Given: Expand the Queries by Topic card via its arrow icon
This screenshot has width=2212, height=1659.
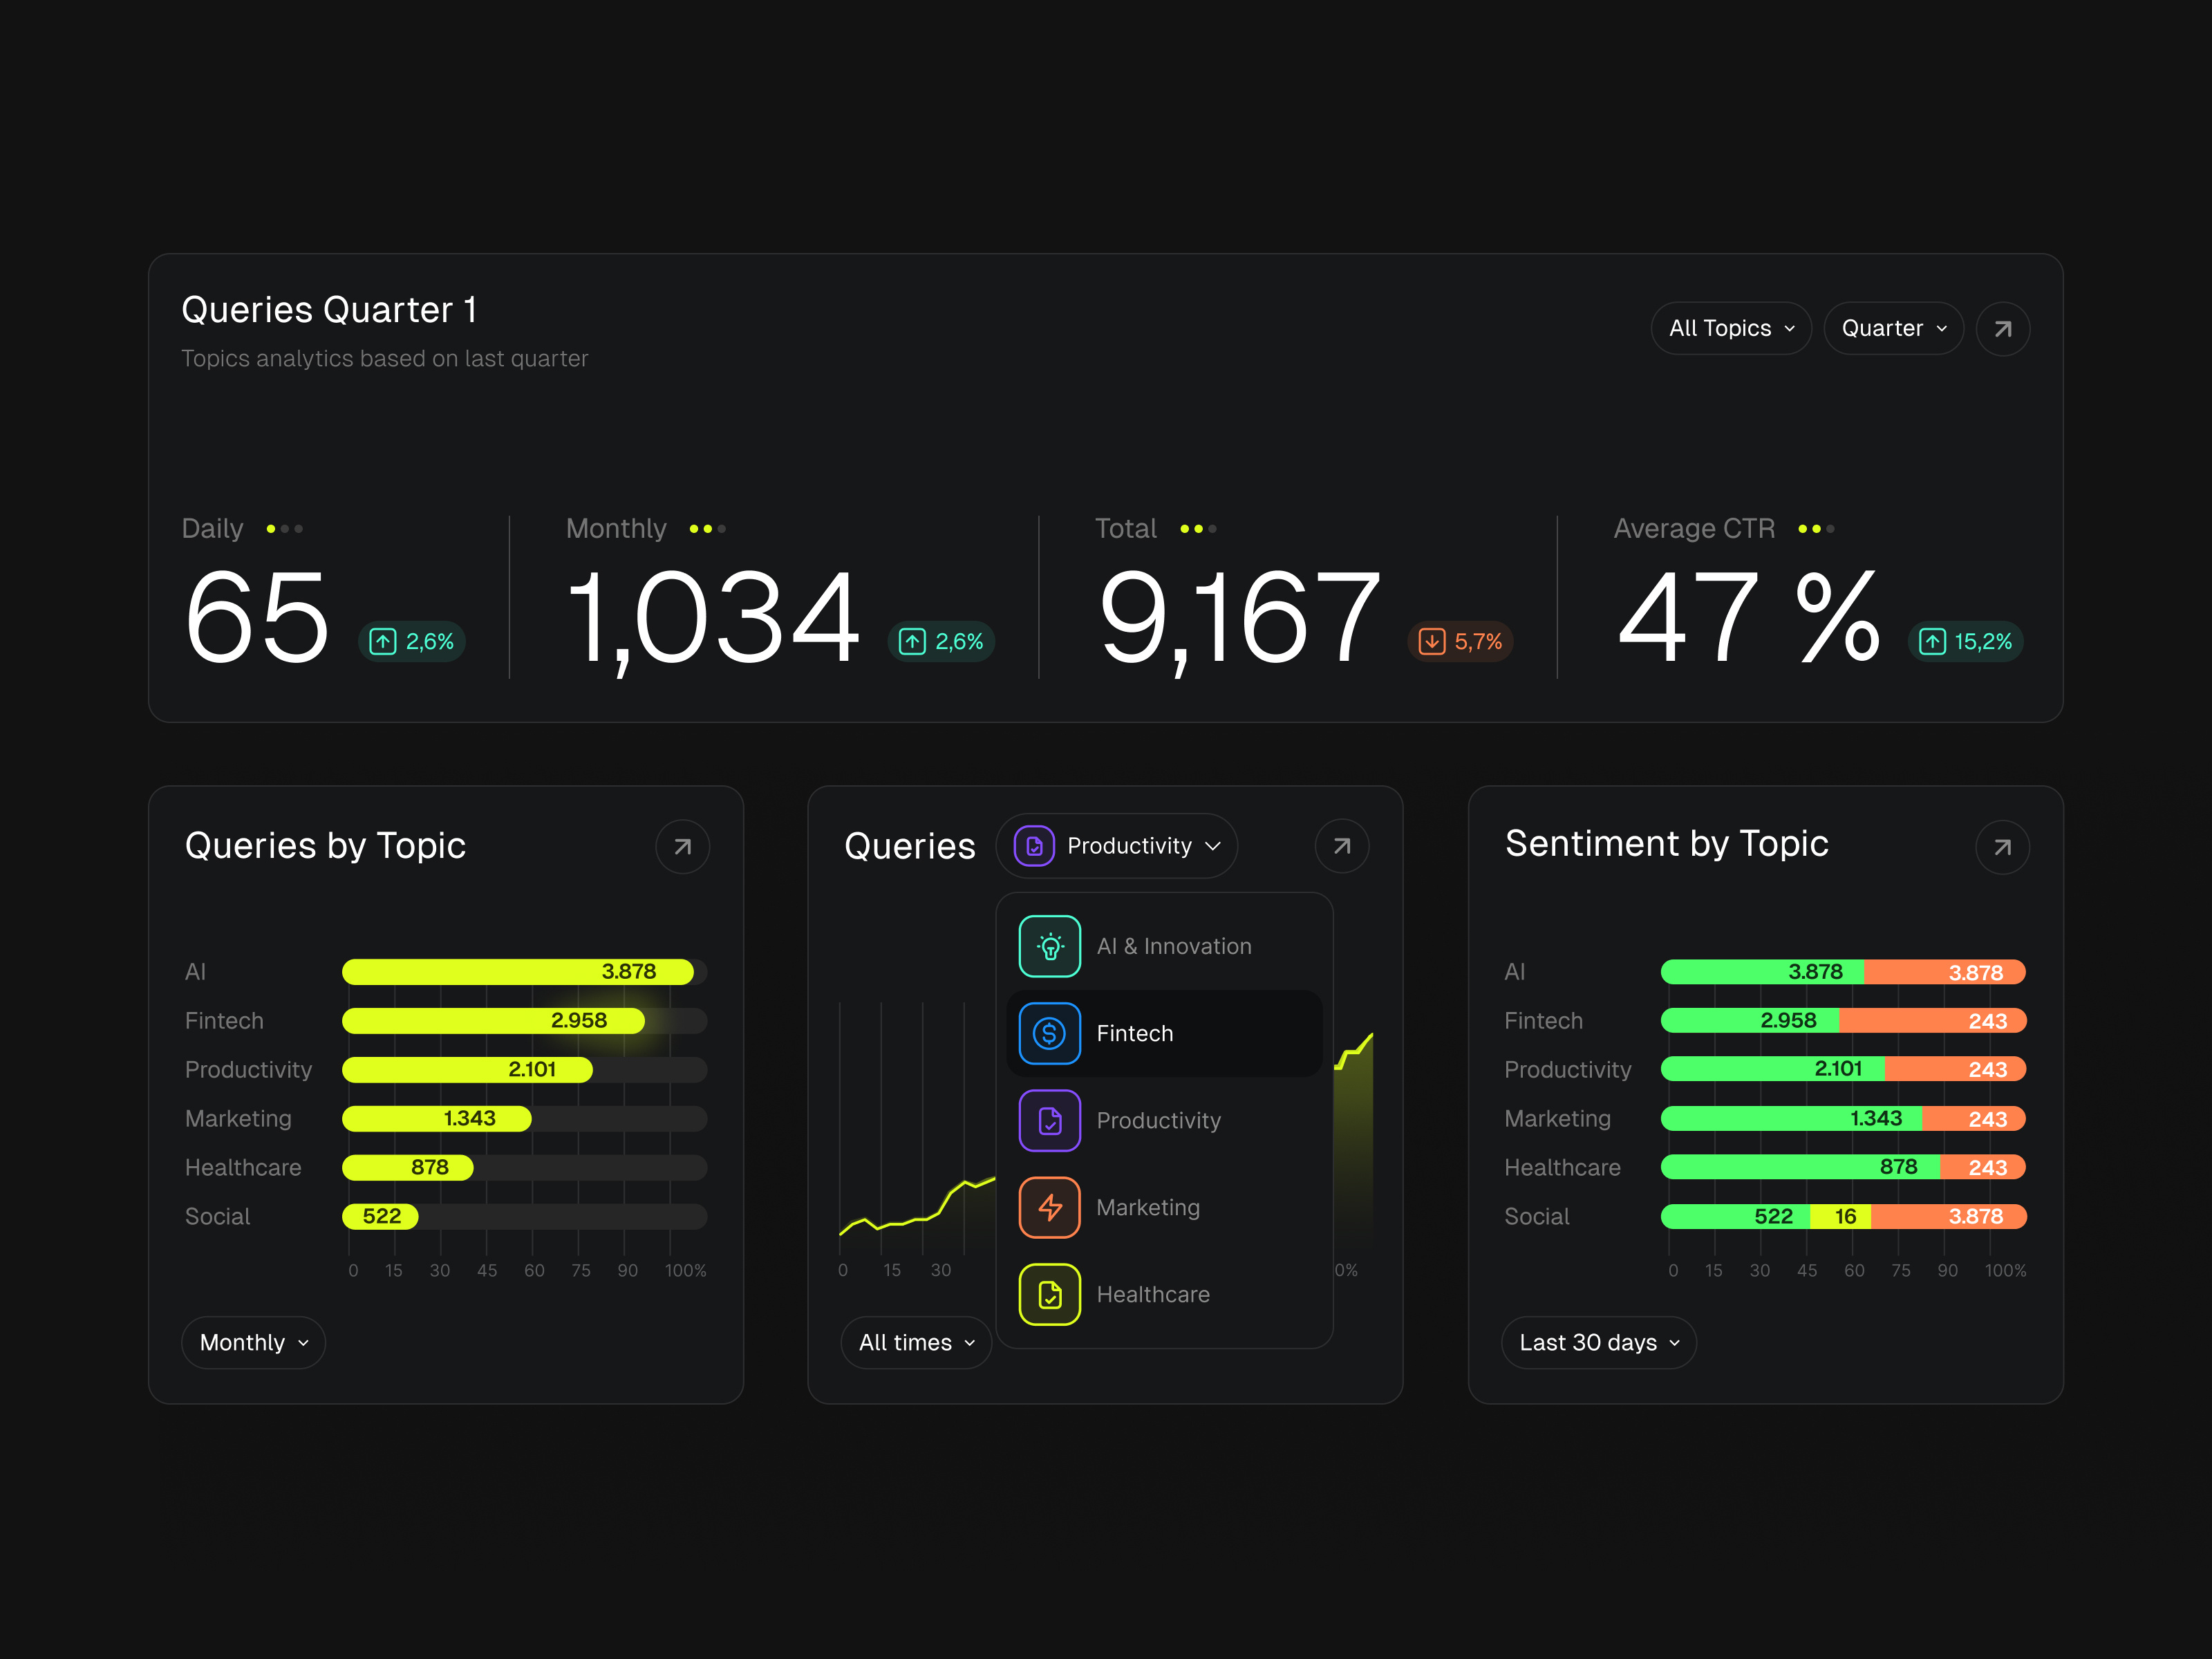Looking at the screenshot, I should pyautogui.click(x=682, y=846).
